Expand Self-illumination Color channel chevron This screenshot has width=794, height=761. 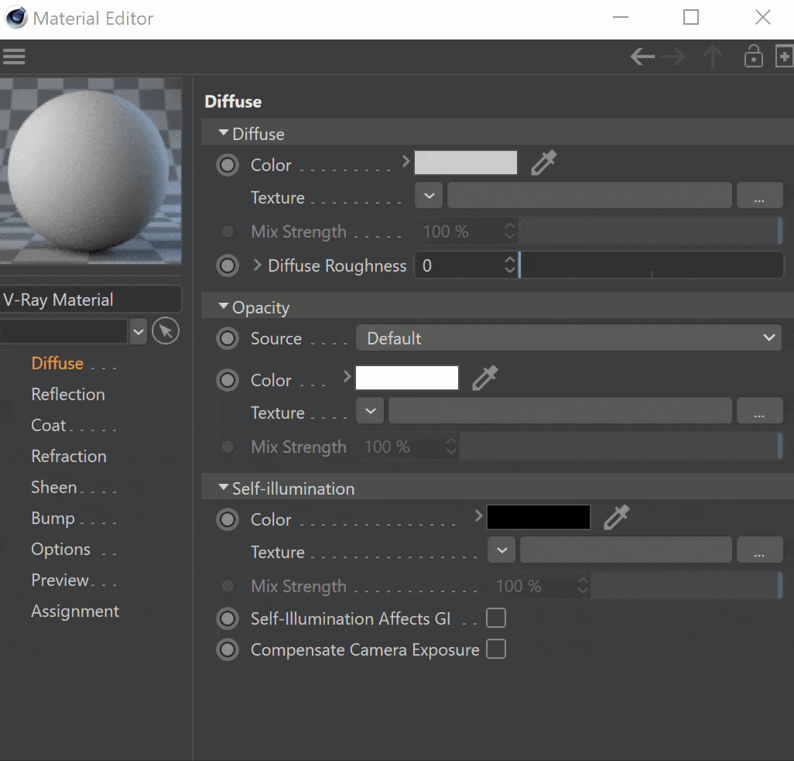478,516
